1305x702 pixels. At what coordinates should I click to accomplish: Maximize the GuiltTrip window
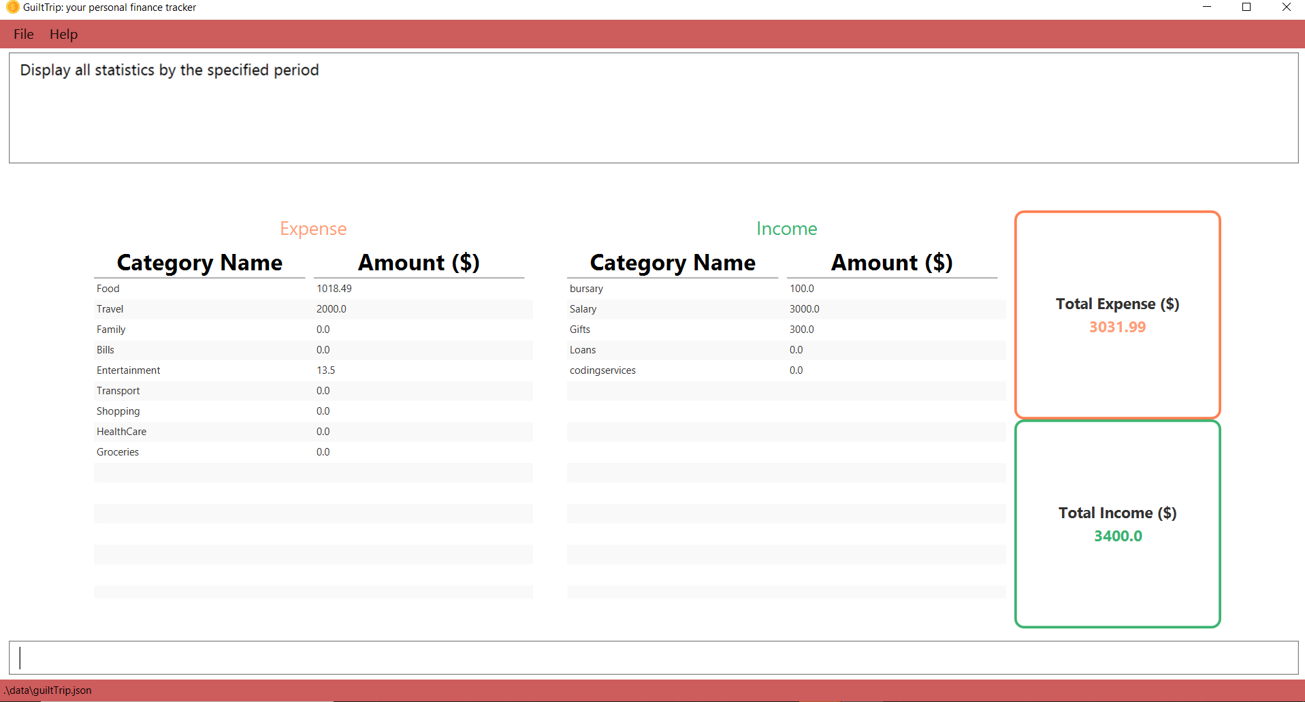(x=1246, y=7)
